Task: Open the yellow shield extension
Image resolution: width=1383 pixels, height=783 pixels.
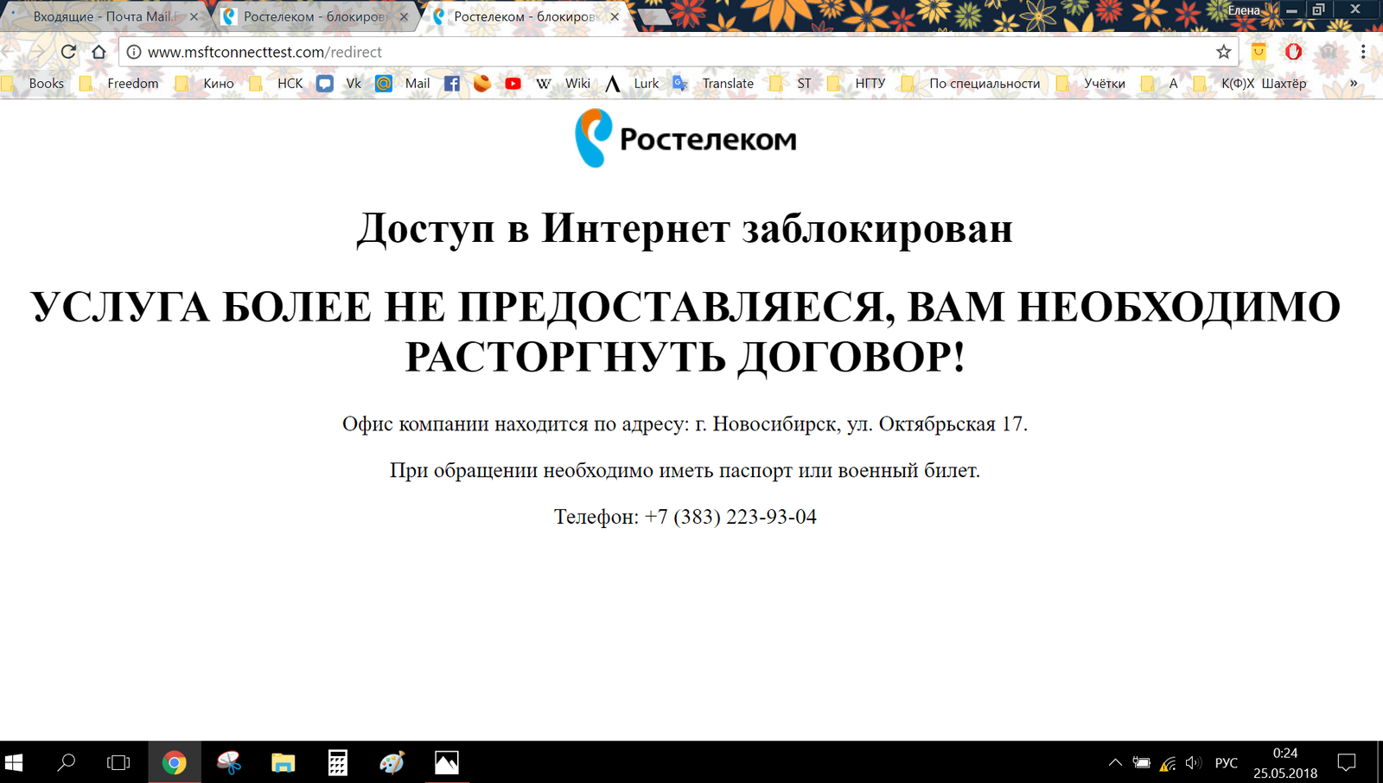Action: click(x=1259, y=52)
